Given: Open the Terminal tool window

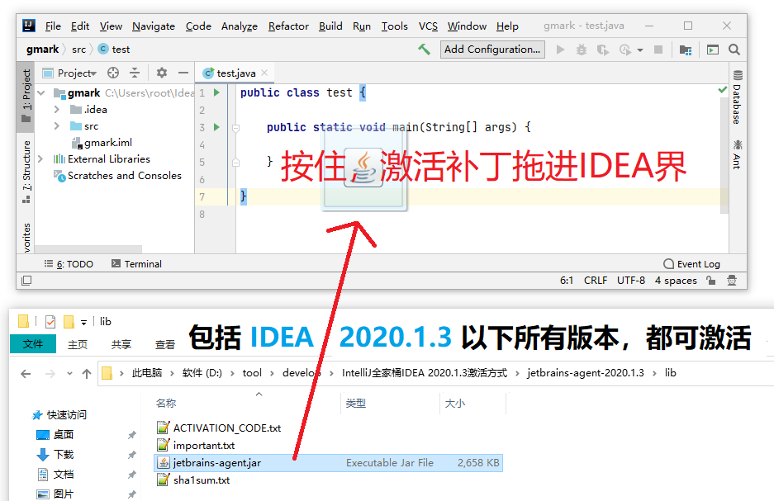Looking at the screenshot, I should 137,264.
